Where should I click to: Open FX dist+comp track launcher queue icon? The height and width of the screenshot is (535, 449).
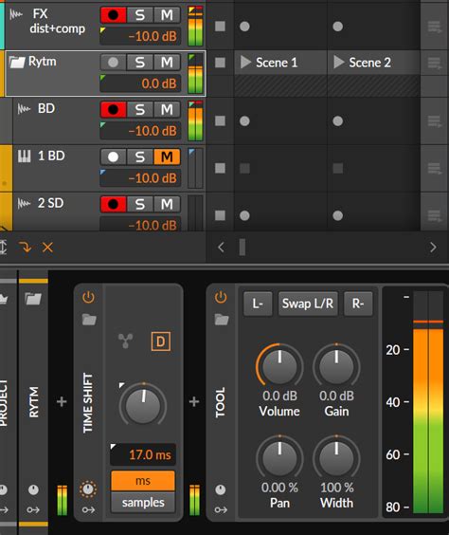point(435,27)
